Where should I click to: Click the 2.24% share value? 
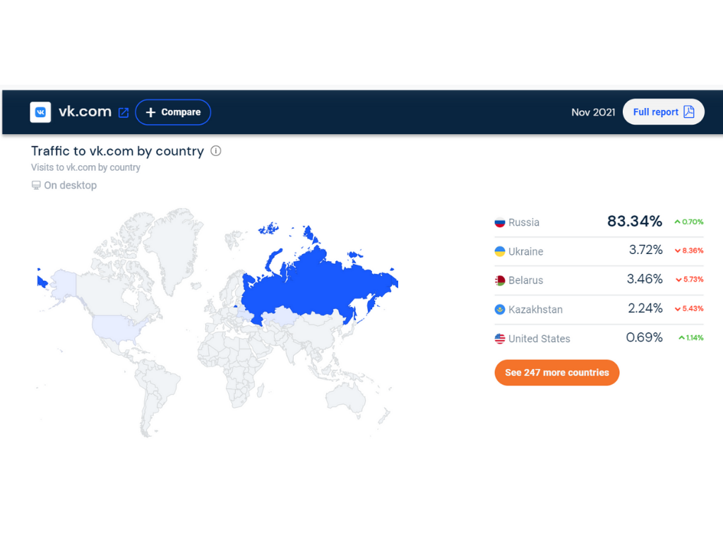tap(645, 308)
